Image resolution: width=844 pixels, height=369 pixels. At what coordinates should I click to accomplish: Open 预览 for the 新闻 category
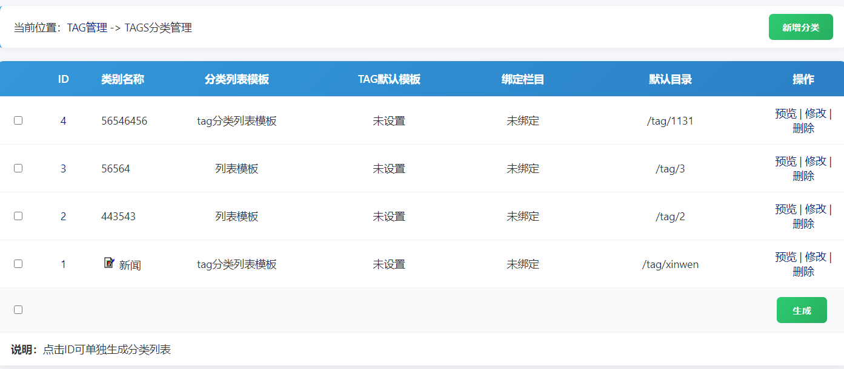tap(786, 256)
